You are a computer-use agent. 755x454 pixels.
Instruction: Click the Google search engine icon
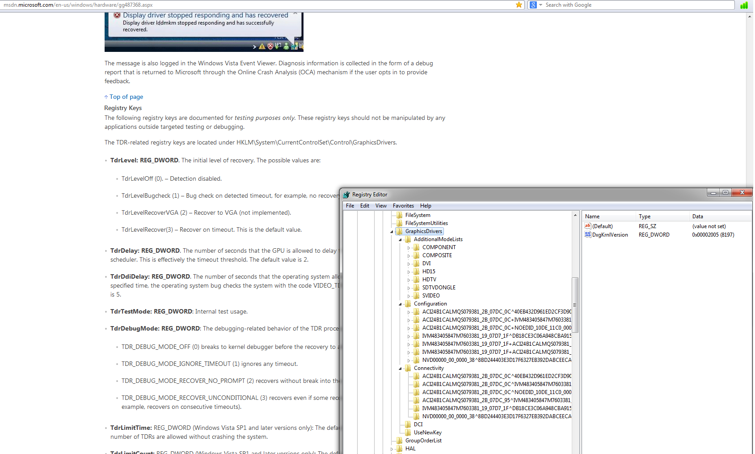[x=533, y=5]
